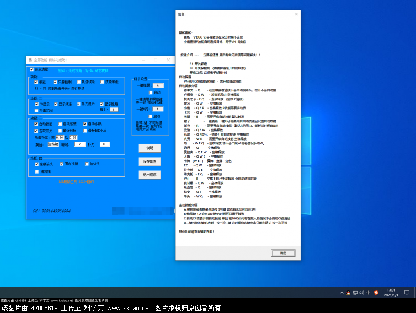Toggle the 自动水银 checkbox
The width and height of the screenshot is (416, 313).
pyautogui.click(x=85, y=124)
